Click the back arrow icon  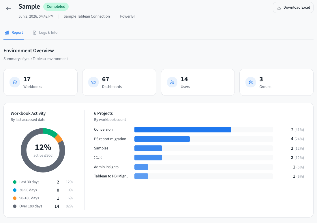point(8,8)
